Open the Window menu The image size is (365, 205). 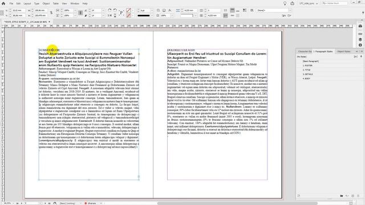click(75, 3)
